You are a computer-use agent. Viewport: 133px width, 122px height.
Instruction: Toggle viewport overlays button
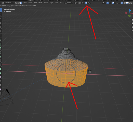click(113, 3)
